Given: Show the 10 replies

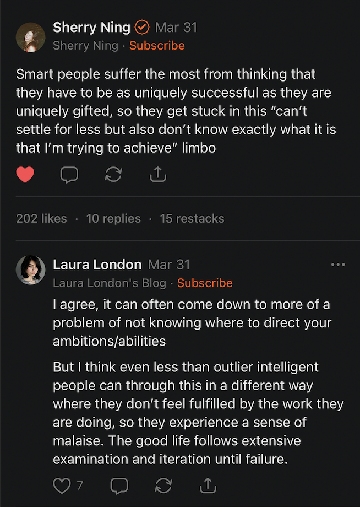Looking at the screenshot, I should coord(113,218).
